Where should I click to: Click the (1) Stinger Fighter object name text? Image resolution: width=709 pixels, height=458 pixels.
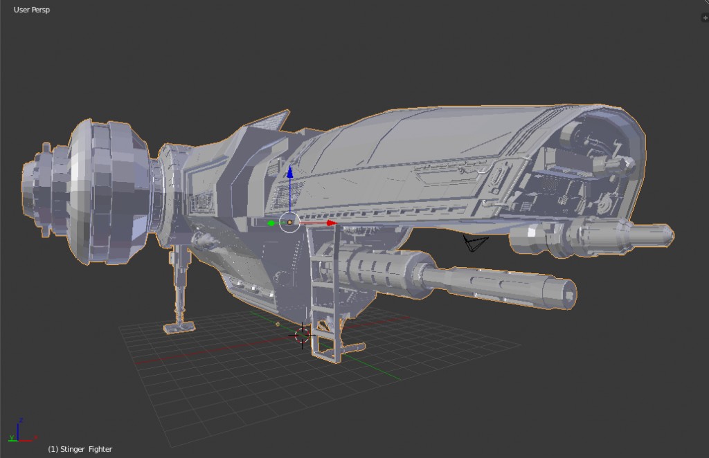tap(78, 449)
